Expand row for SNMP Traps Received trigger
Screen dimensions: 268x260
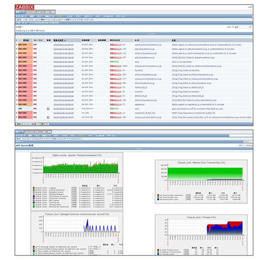click(16, 113)
